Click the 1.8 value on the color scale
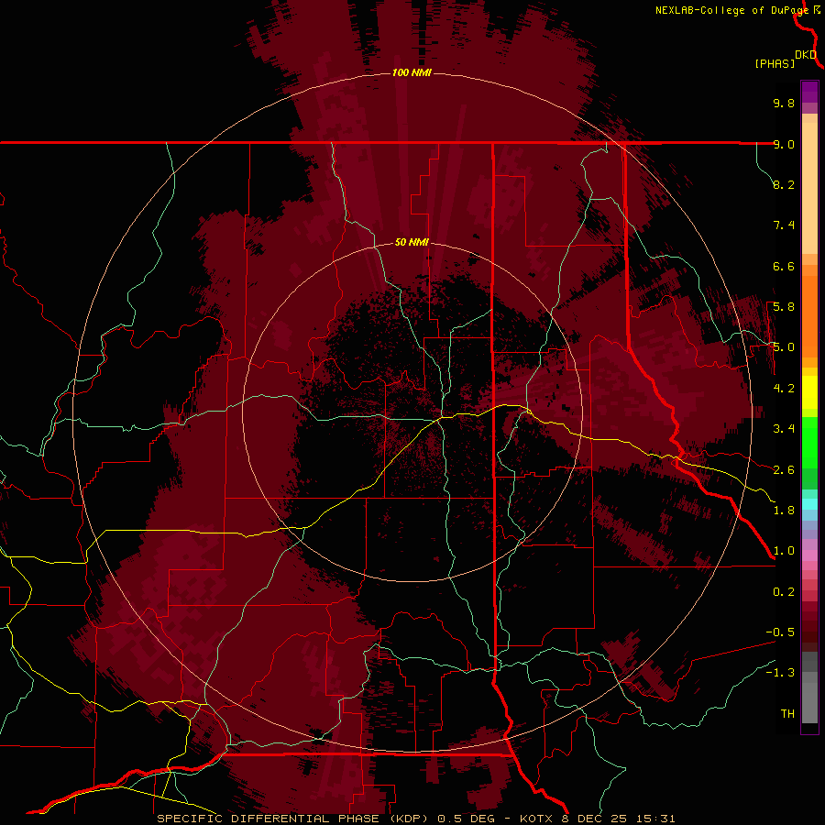Image resolution: width=825 pixels, height=825 pixels. pos(784,511)
